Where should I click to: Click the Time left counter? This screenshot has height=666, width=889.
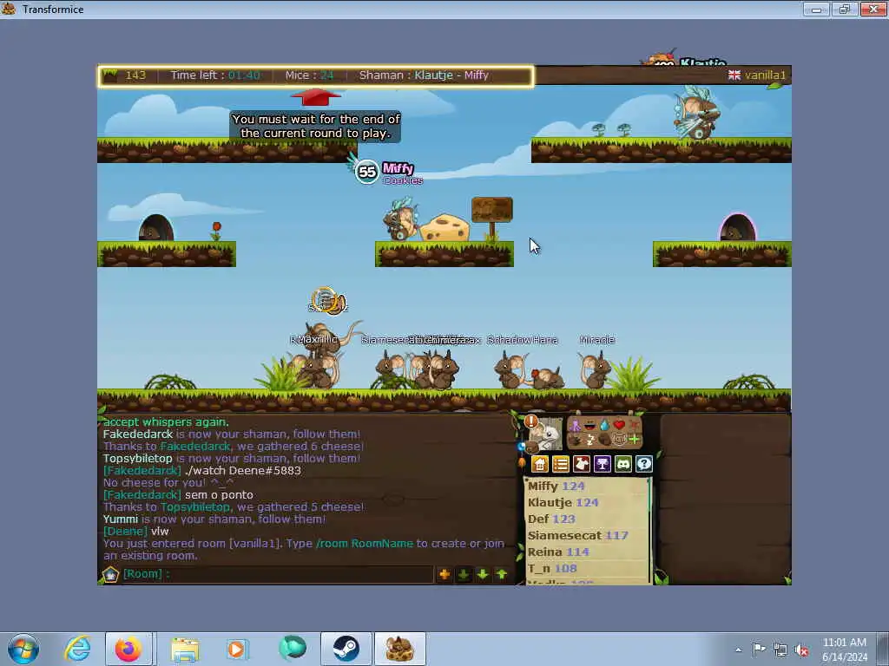215,75
